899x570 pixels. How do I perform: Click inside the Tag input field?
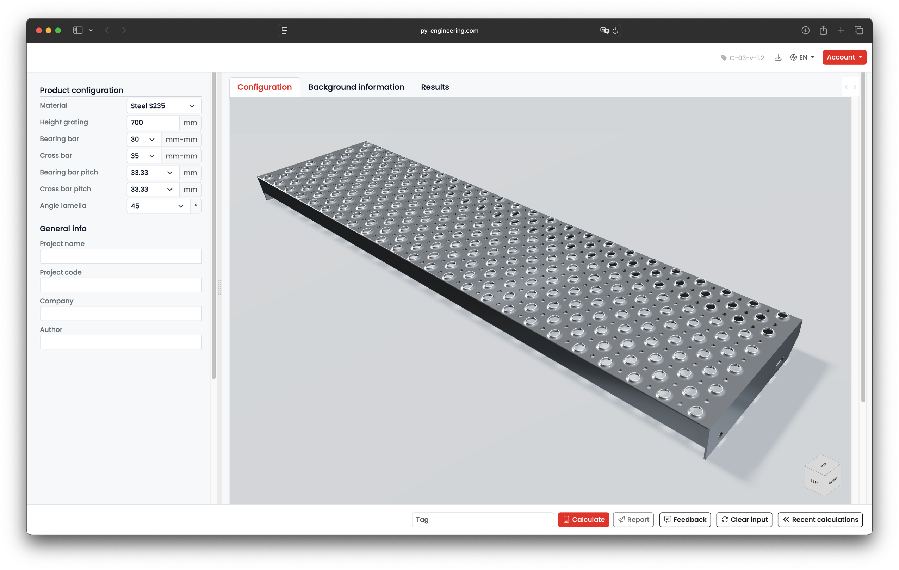[x=482, y=519]
